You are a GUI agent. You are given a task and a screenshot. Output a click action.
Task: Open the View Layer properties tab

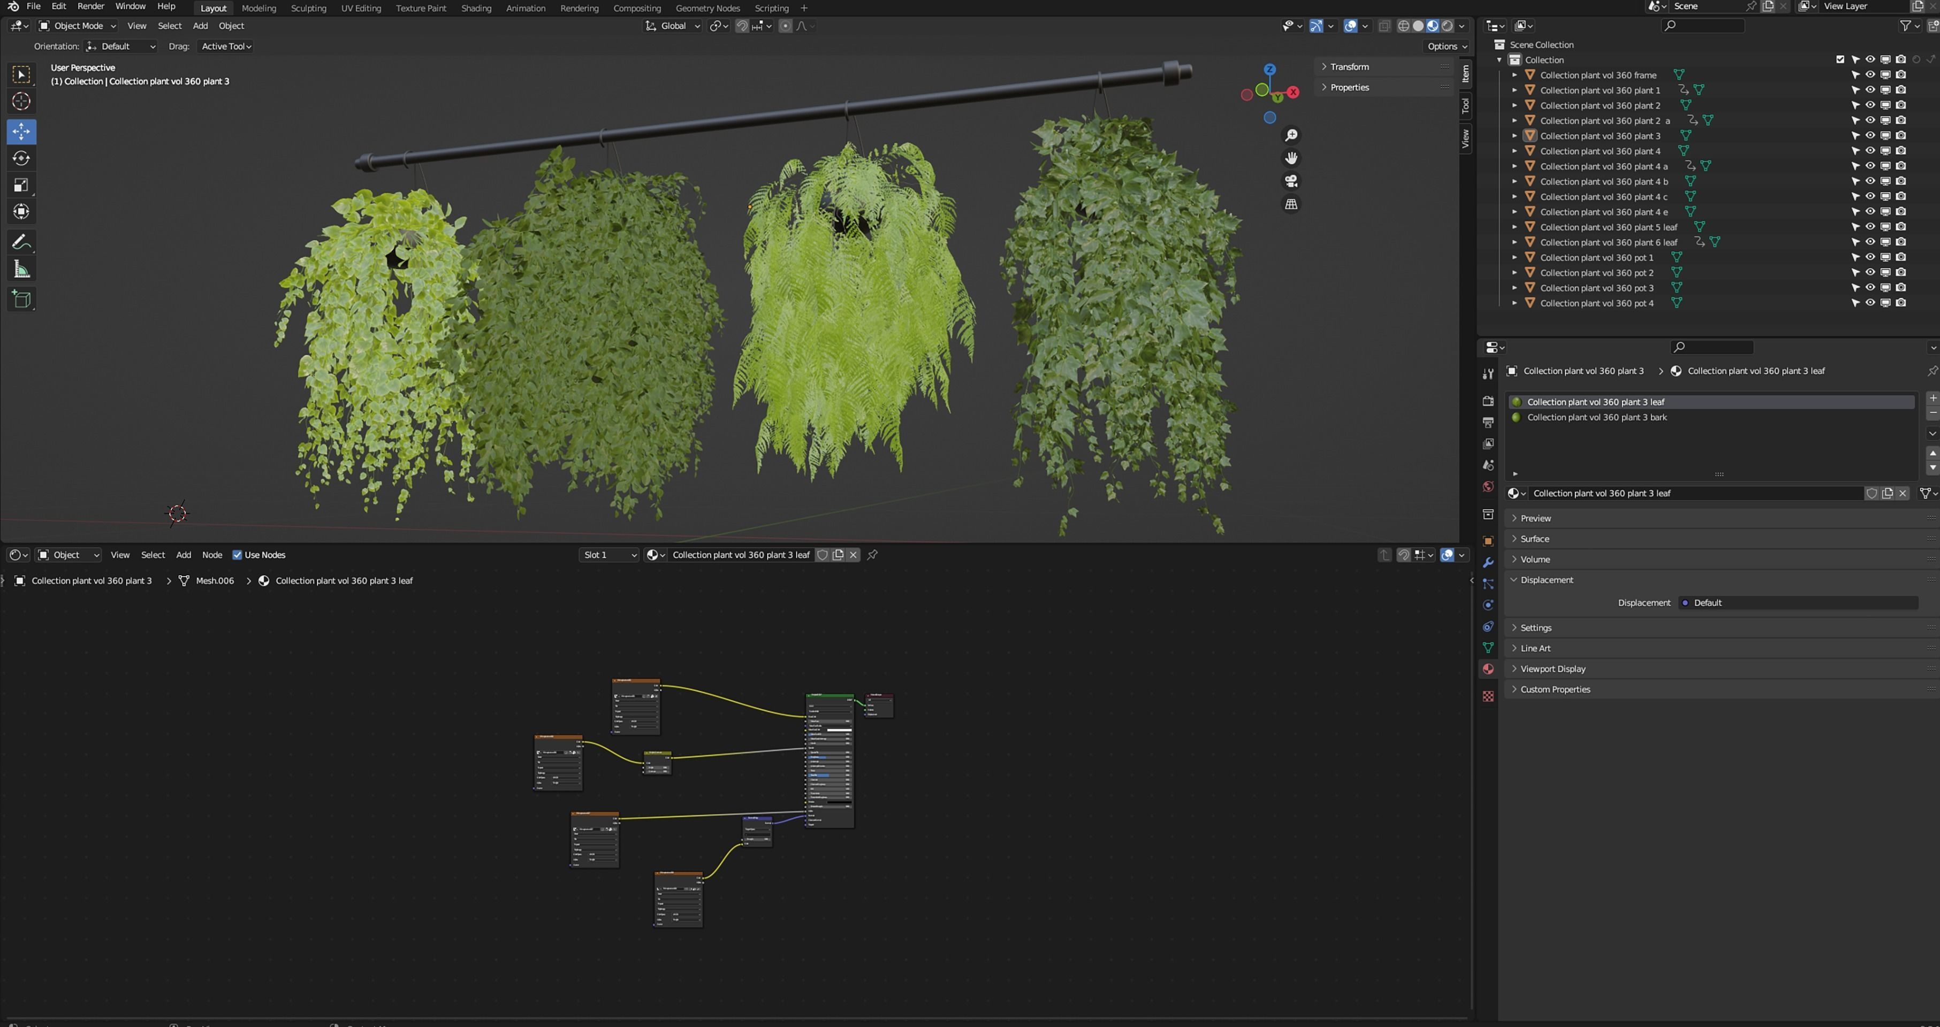pyautogui.click(x=1487, y=444)
